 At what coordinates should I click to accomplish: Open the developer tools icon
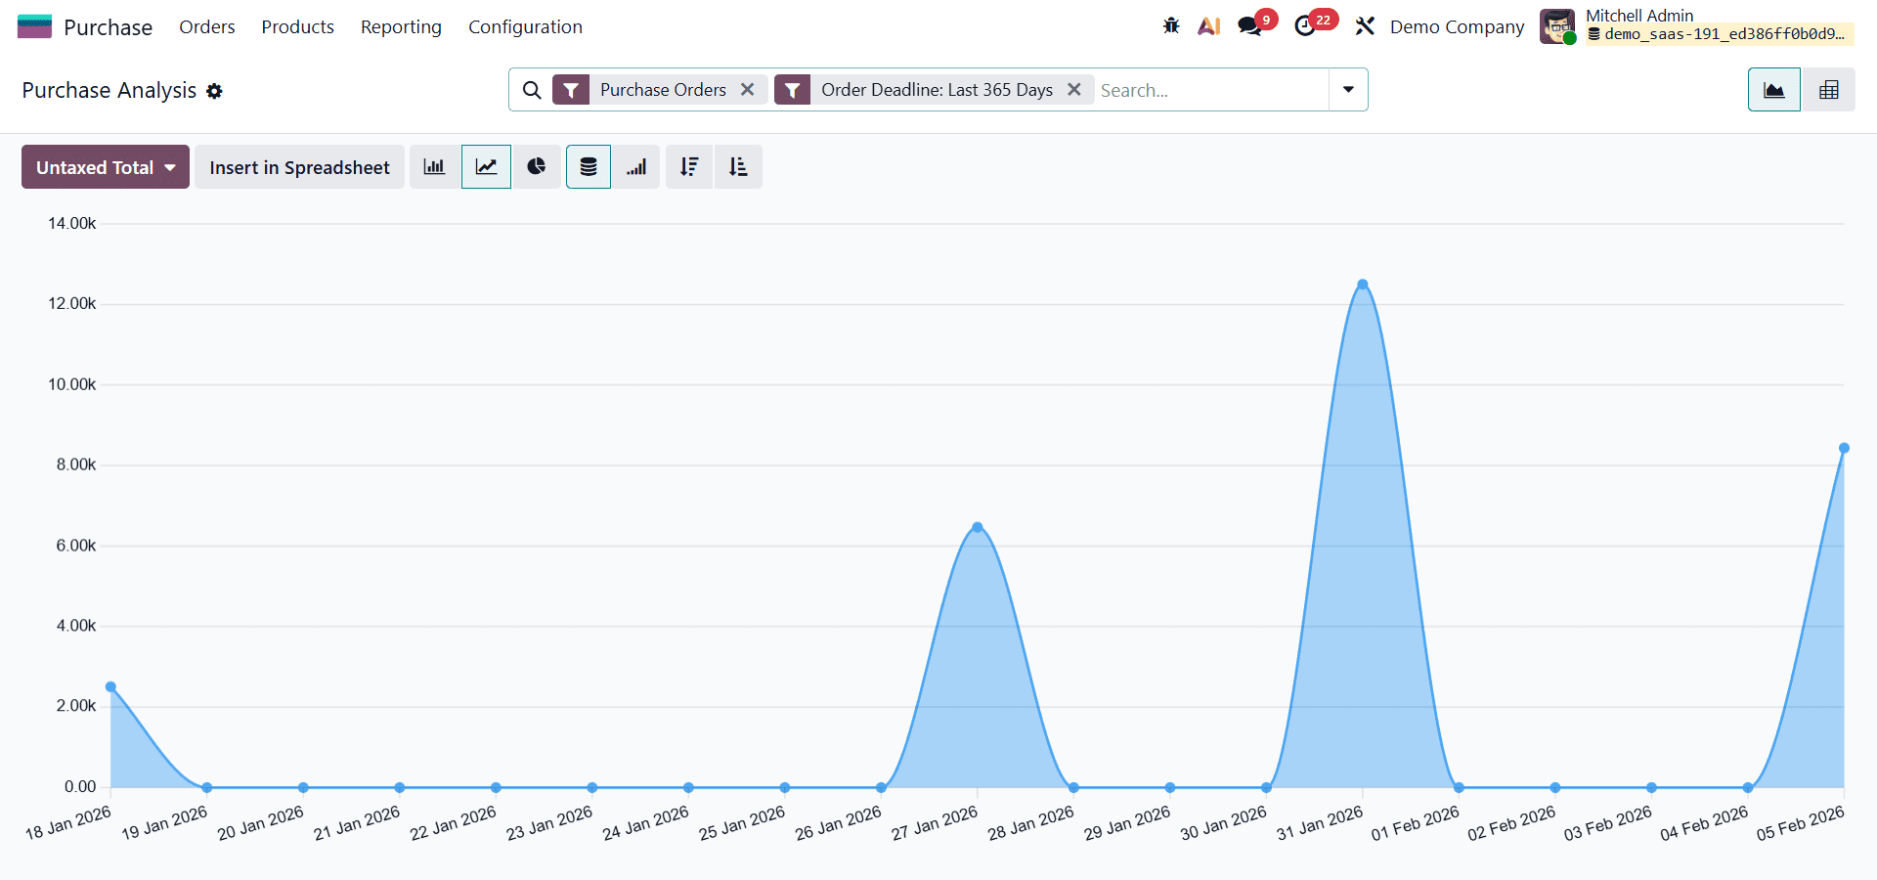point(1365,25)
